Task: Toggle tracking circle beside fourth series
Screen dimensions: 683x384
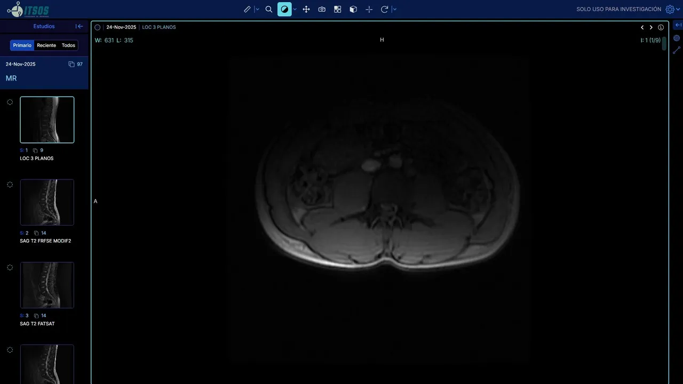Action: [10, 350]
